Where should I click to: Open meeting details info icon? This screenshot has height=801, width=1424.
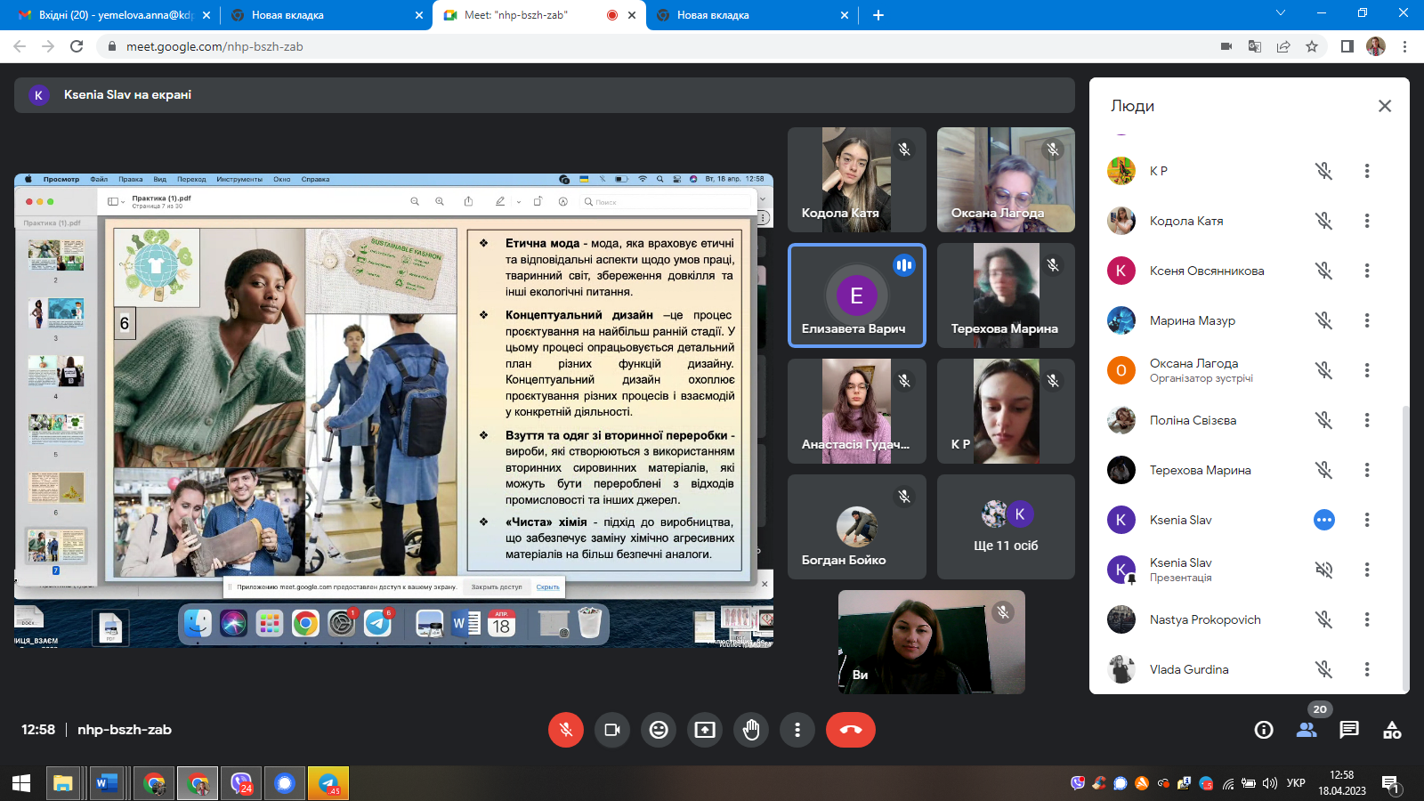tap(1264, 730)
